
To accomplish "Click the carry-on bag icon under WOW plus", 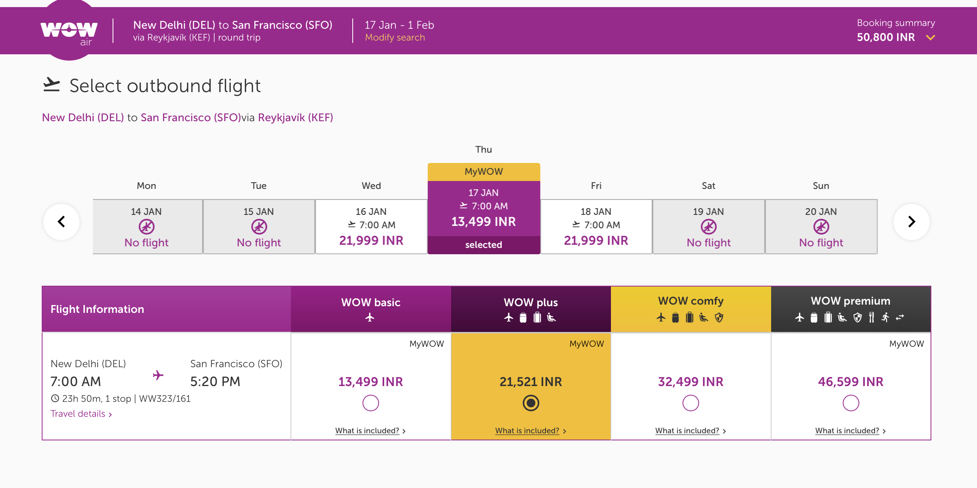I will [x=523, y=317].
